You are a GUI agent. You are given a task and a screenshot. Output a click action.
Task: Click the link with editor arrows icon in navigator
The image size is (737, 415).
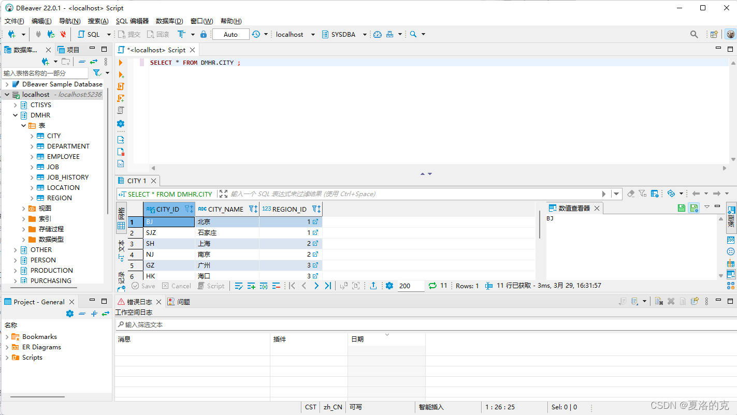[94, 62]
